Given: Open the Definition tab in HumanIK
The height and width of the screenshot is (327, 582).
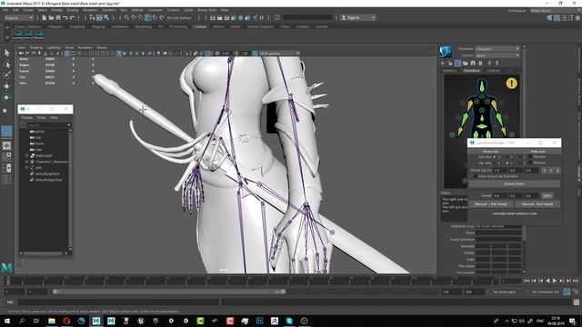Looking at the screenshot, I should coord(471,71).
